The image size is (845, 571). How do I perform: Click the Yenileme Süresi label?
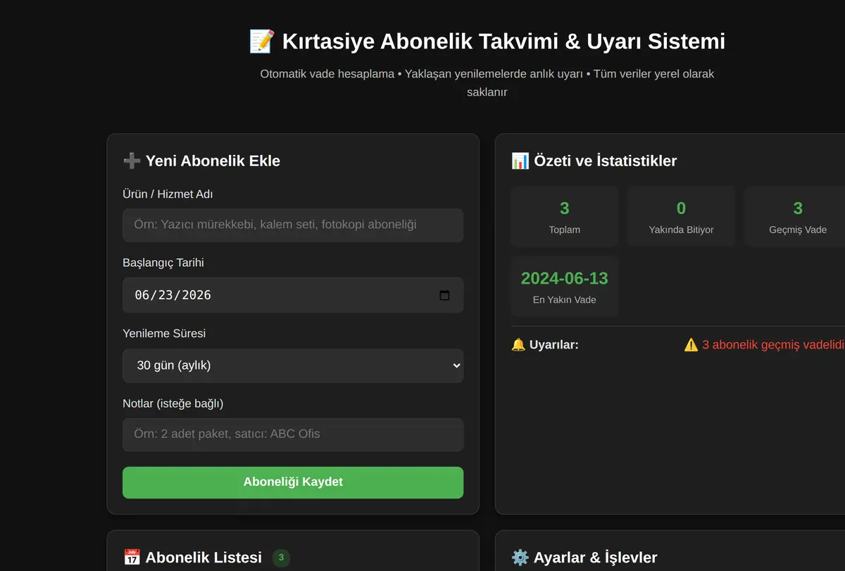[x=164, y=334]
